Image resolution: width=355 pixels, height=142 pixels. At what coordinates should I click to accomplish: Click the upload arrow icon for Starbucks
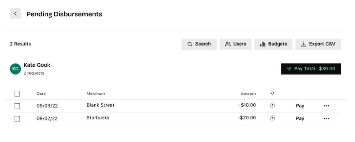(x=272, y=118)
